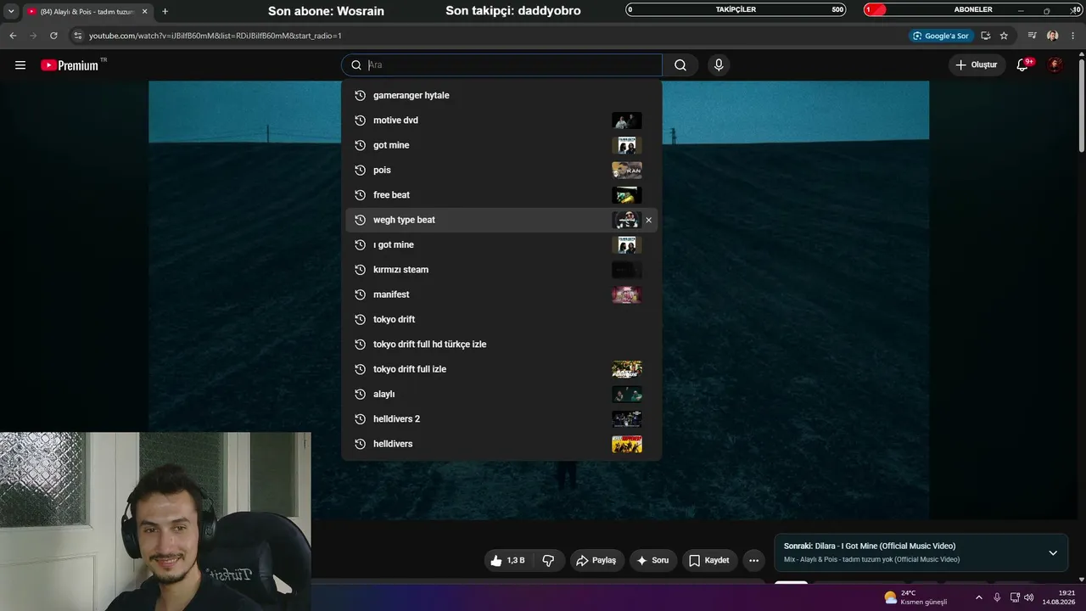Select the "pois" search suggestion
Viewport: 1086px width, 611px height.
(501, 170)
